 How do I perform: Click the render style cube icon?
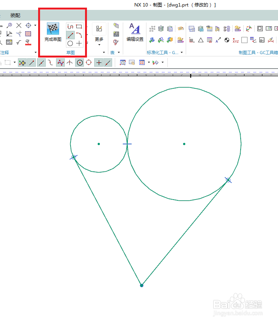[x=156, y=62]
